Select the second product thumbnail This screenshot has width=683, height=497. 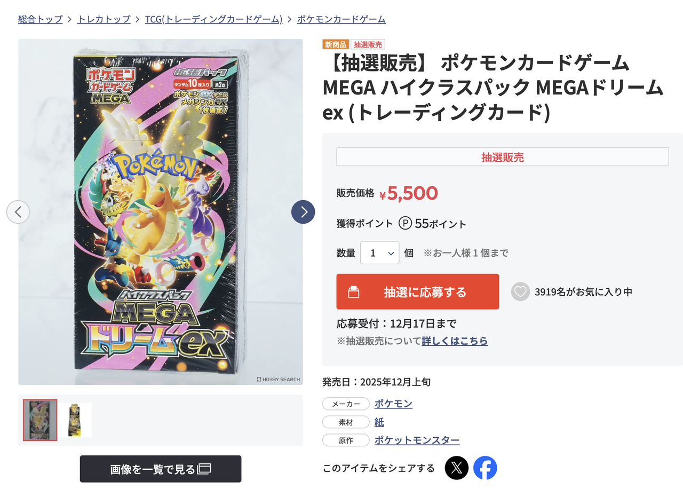[75, 420]
